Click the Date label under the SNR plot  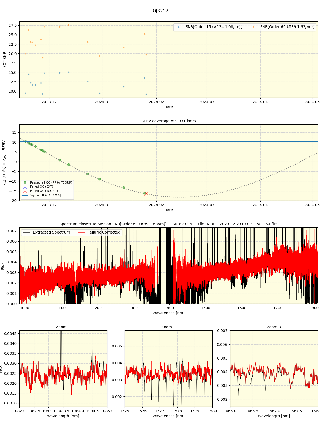tap(169, 107)
